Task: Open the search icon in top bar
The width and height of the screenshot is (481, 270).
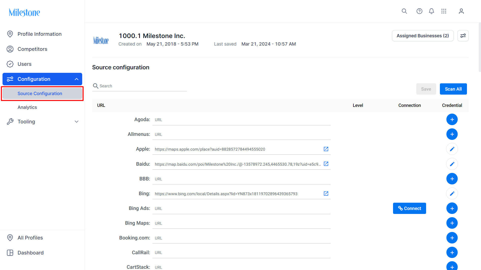Action: [x=404, y=11]
